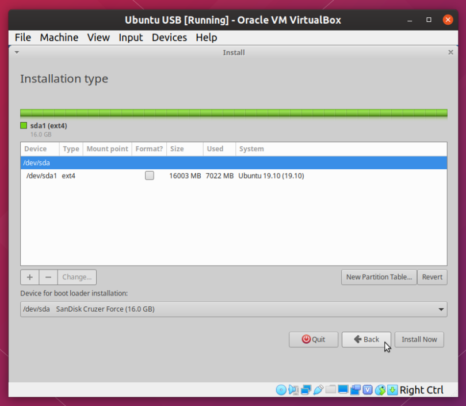Click the recording status icon
This screenshot has width=466, height=406.
[356, 390]
